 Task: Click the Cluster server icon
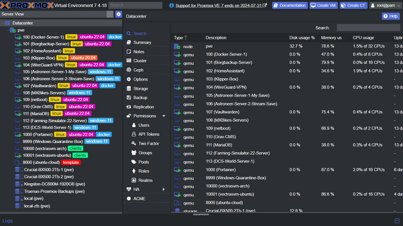tap(129, 61)
